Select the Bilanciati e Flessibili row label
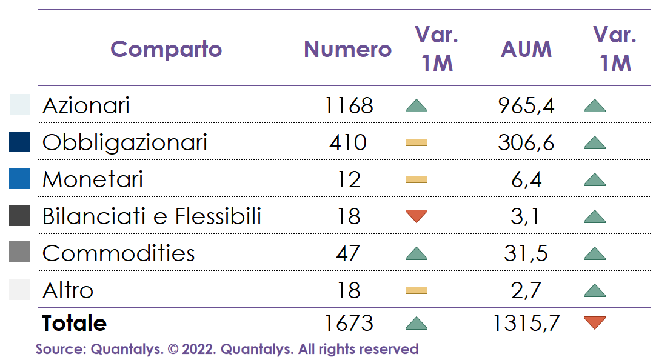This screenshot has width=656, height=360. click(152, 216)
